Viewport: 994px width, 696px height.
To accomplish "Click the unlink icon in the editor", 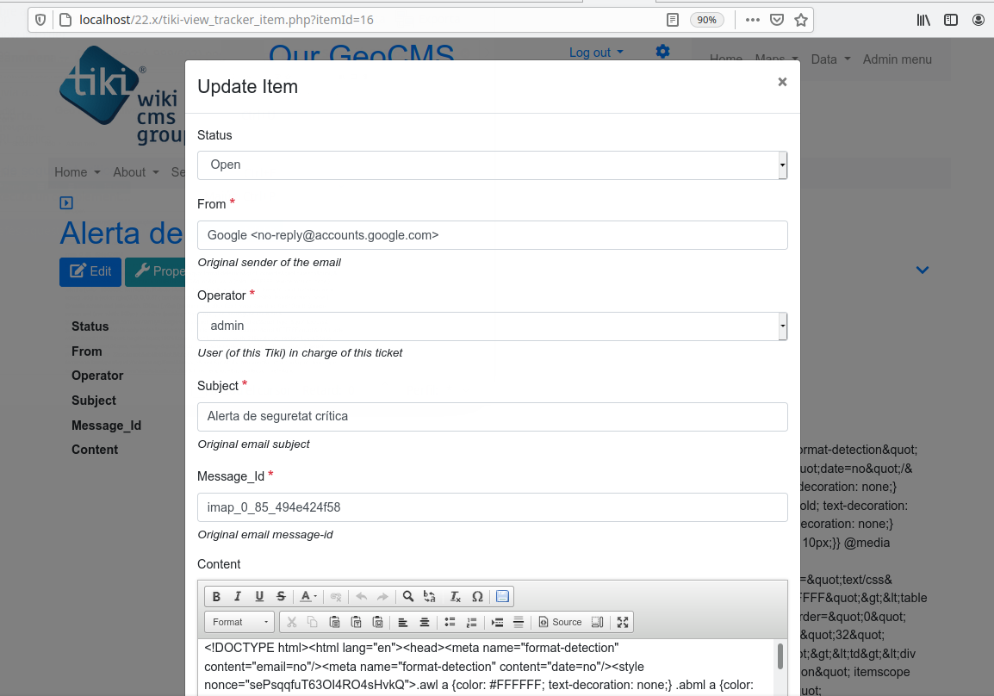I will (336, 596).
